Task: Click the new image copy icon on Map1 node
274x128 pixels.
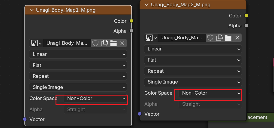Action: coord(104,43)
